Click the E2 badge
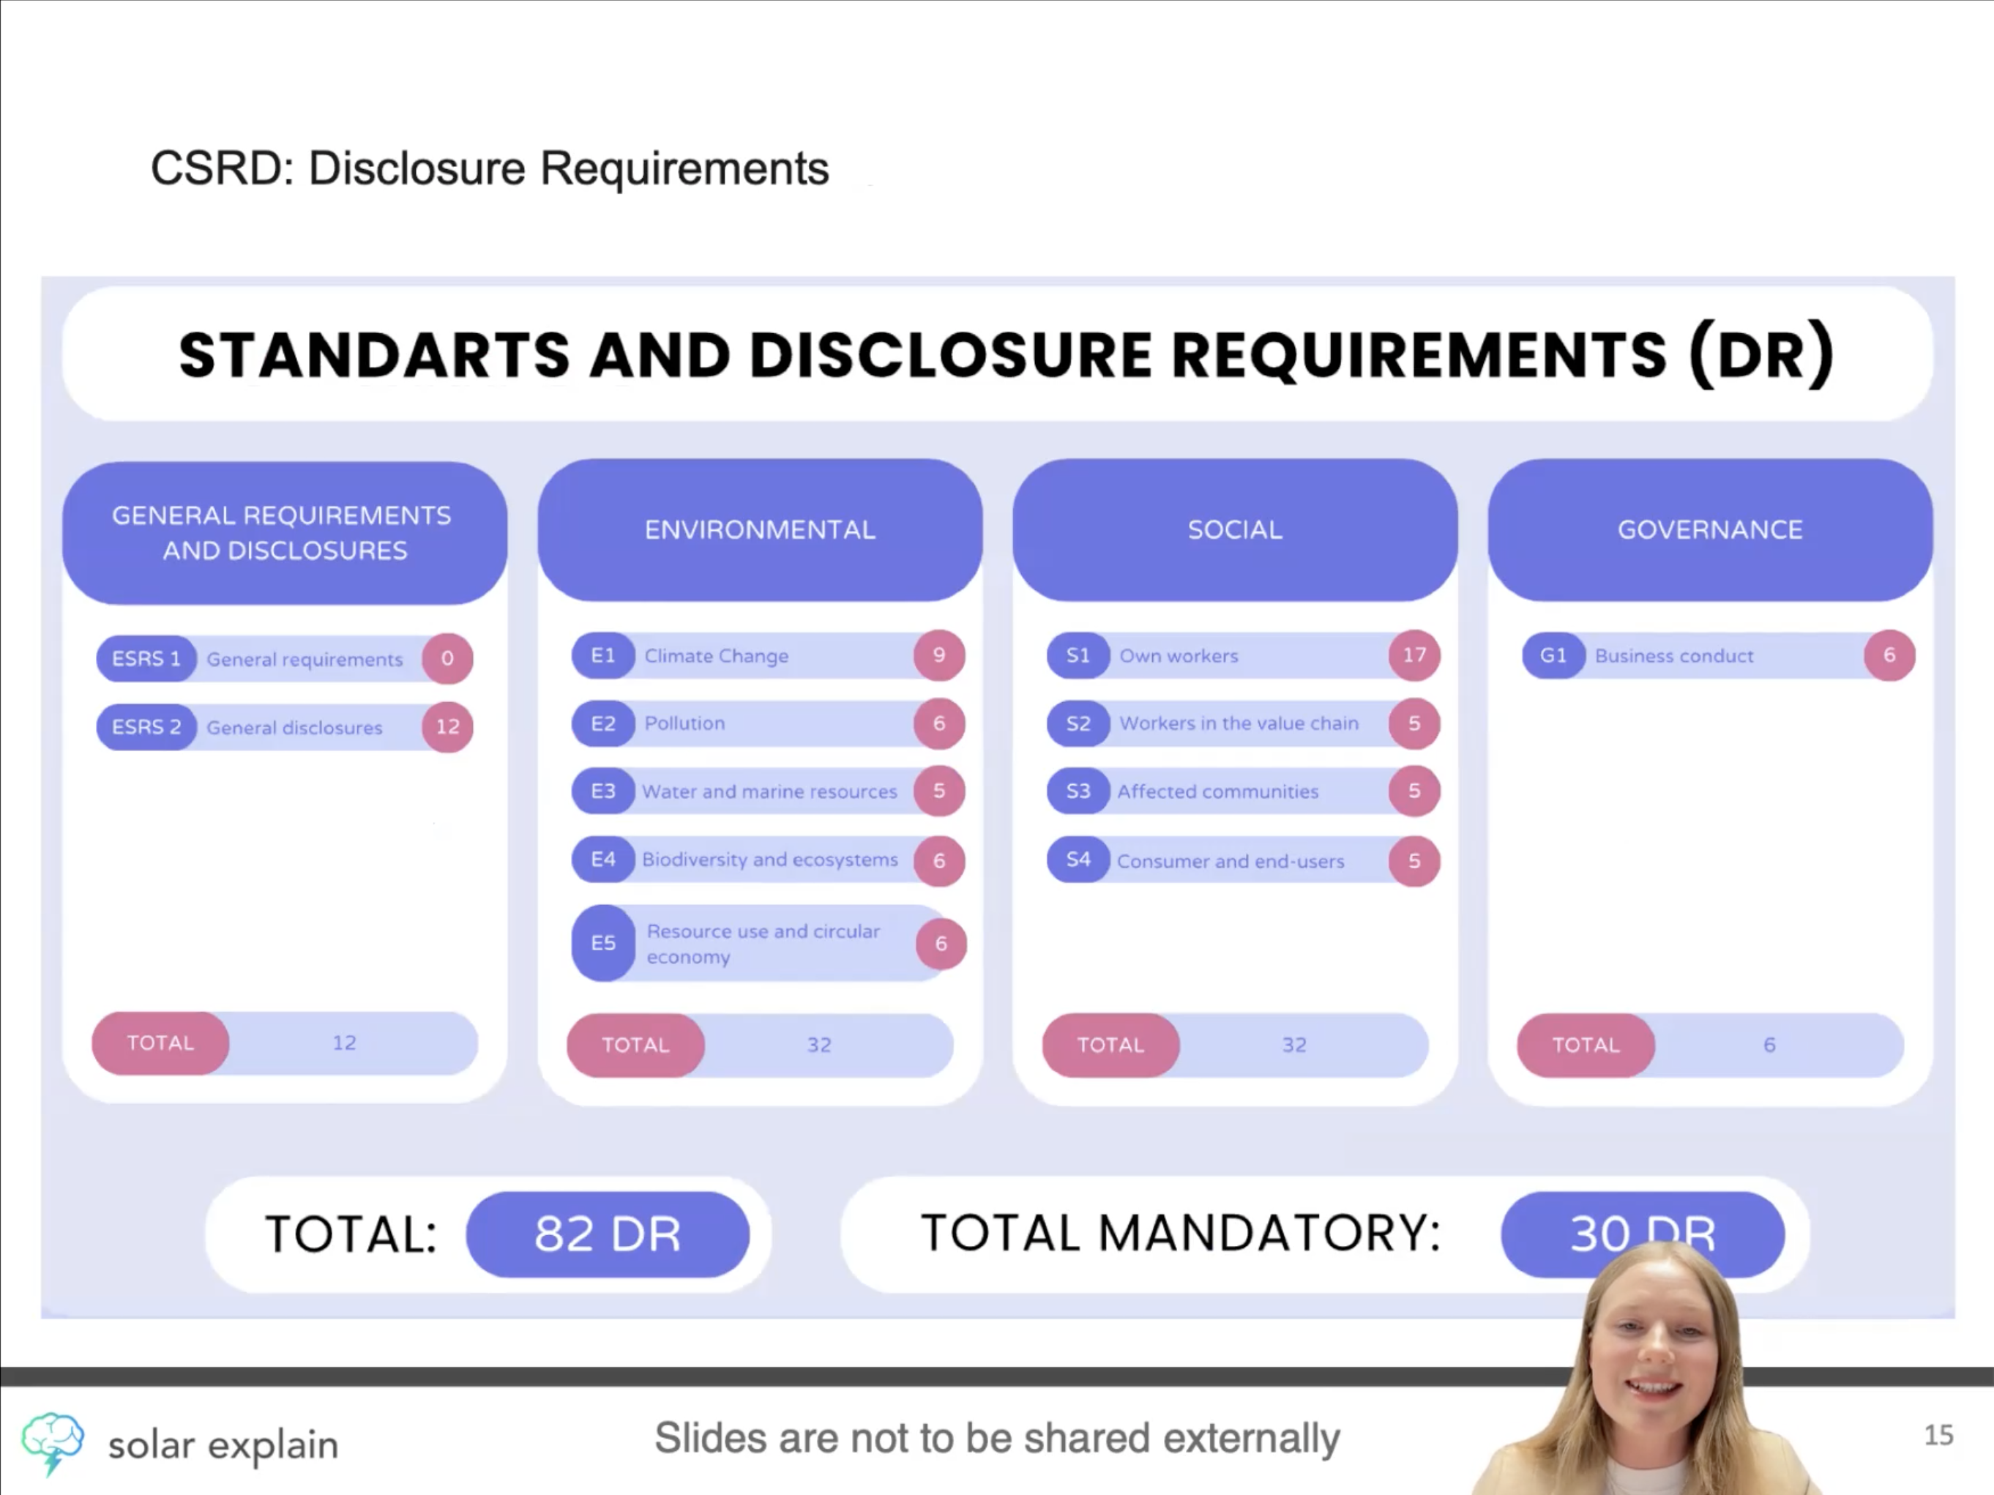 pyautogui.click(x=603, y=724)
